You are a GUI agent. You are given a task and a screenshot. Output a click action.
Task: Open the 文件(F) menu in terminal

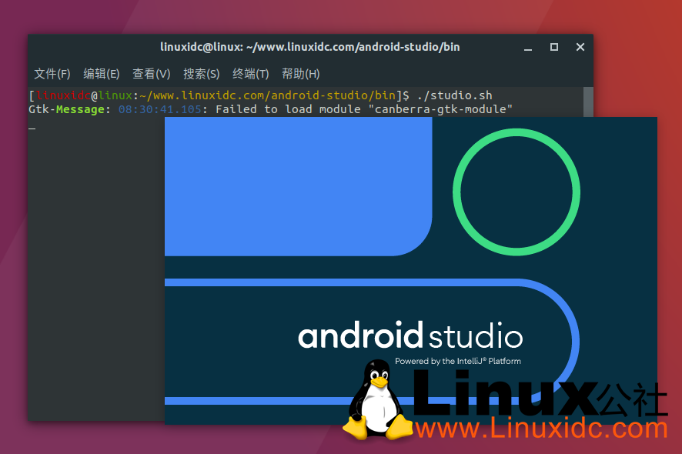52,74
